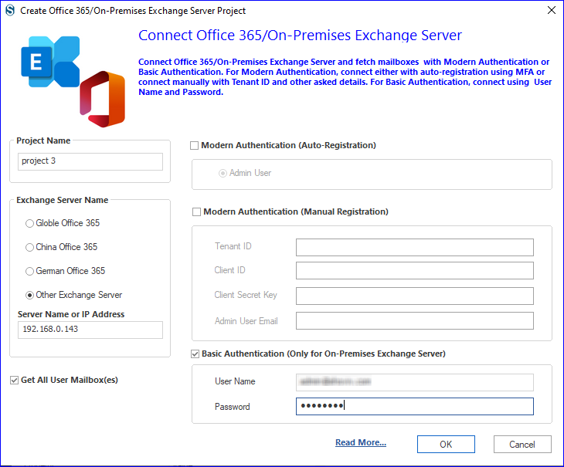
Task: Click the Server Name or IP Address label
Action: click(71, 314)
